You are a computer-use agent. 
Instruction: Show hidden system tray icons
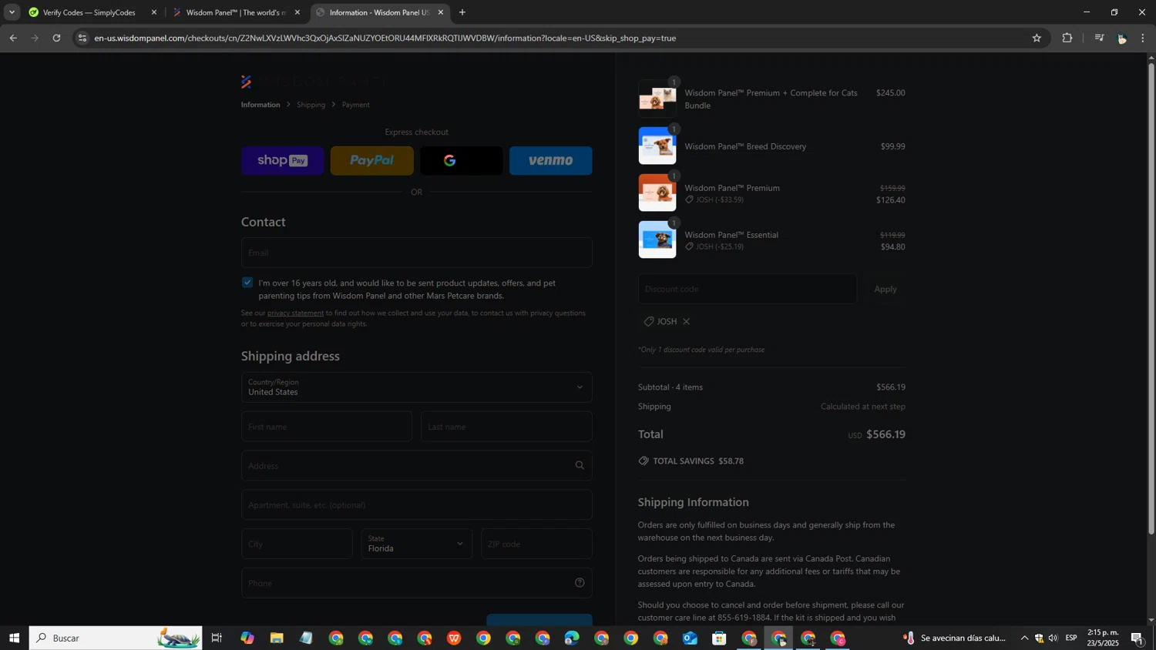[1024, 638]
